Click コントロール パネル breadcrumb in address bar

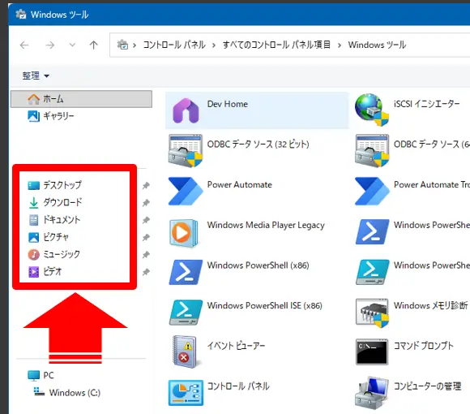click(x=174, y=45)
